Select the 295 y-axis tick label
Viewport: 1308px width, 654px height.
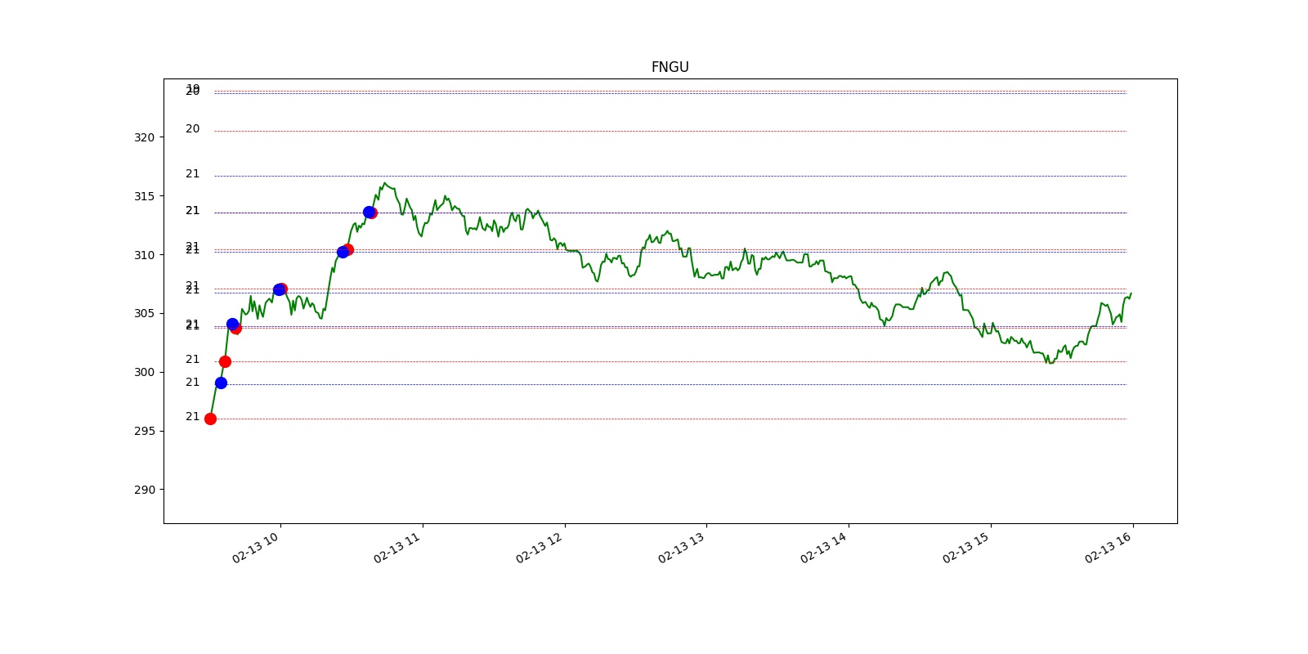[144, 431]
